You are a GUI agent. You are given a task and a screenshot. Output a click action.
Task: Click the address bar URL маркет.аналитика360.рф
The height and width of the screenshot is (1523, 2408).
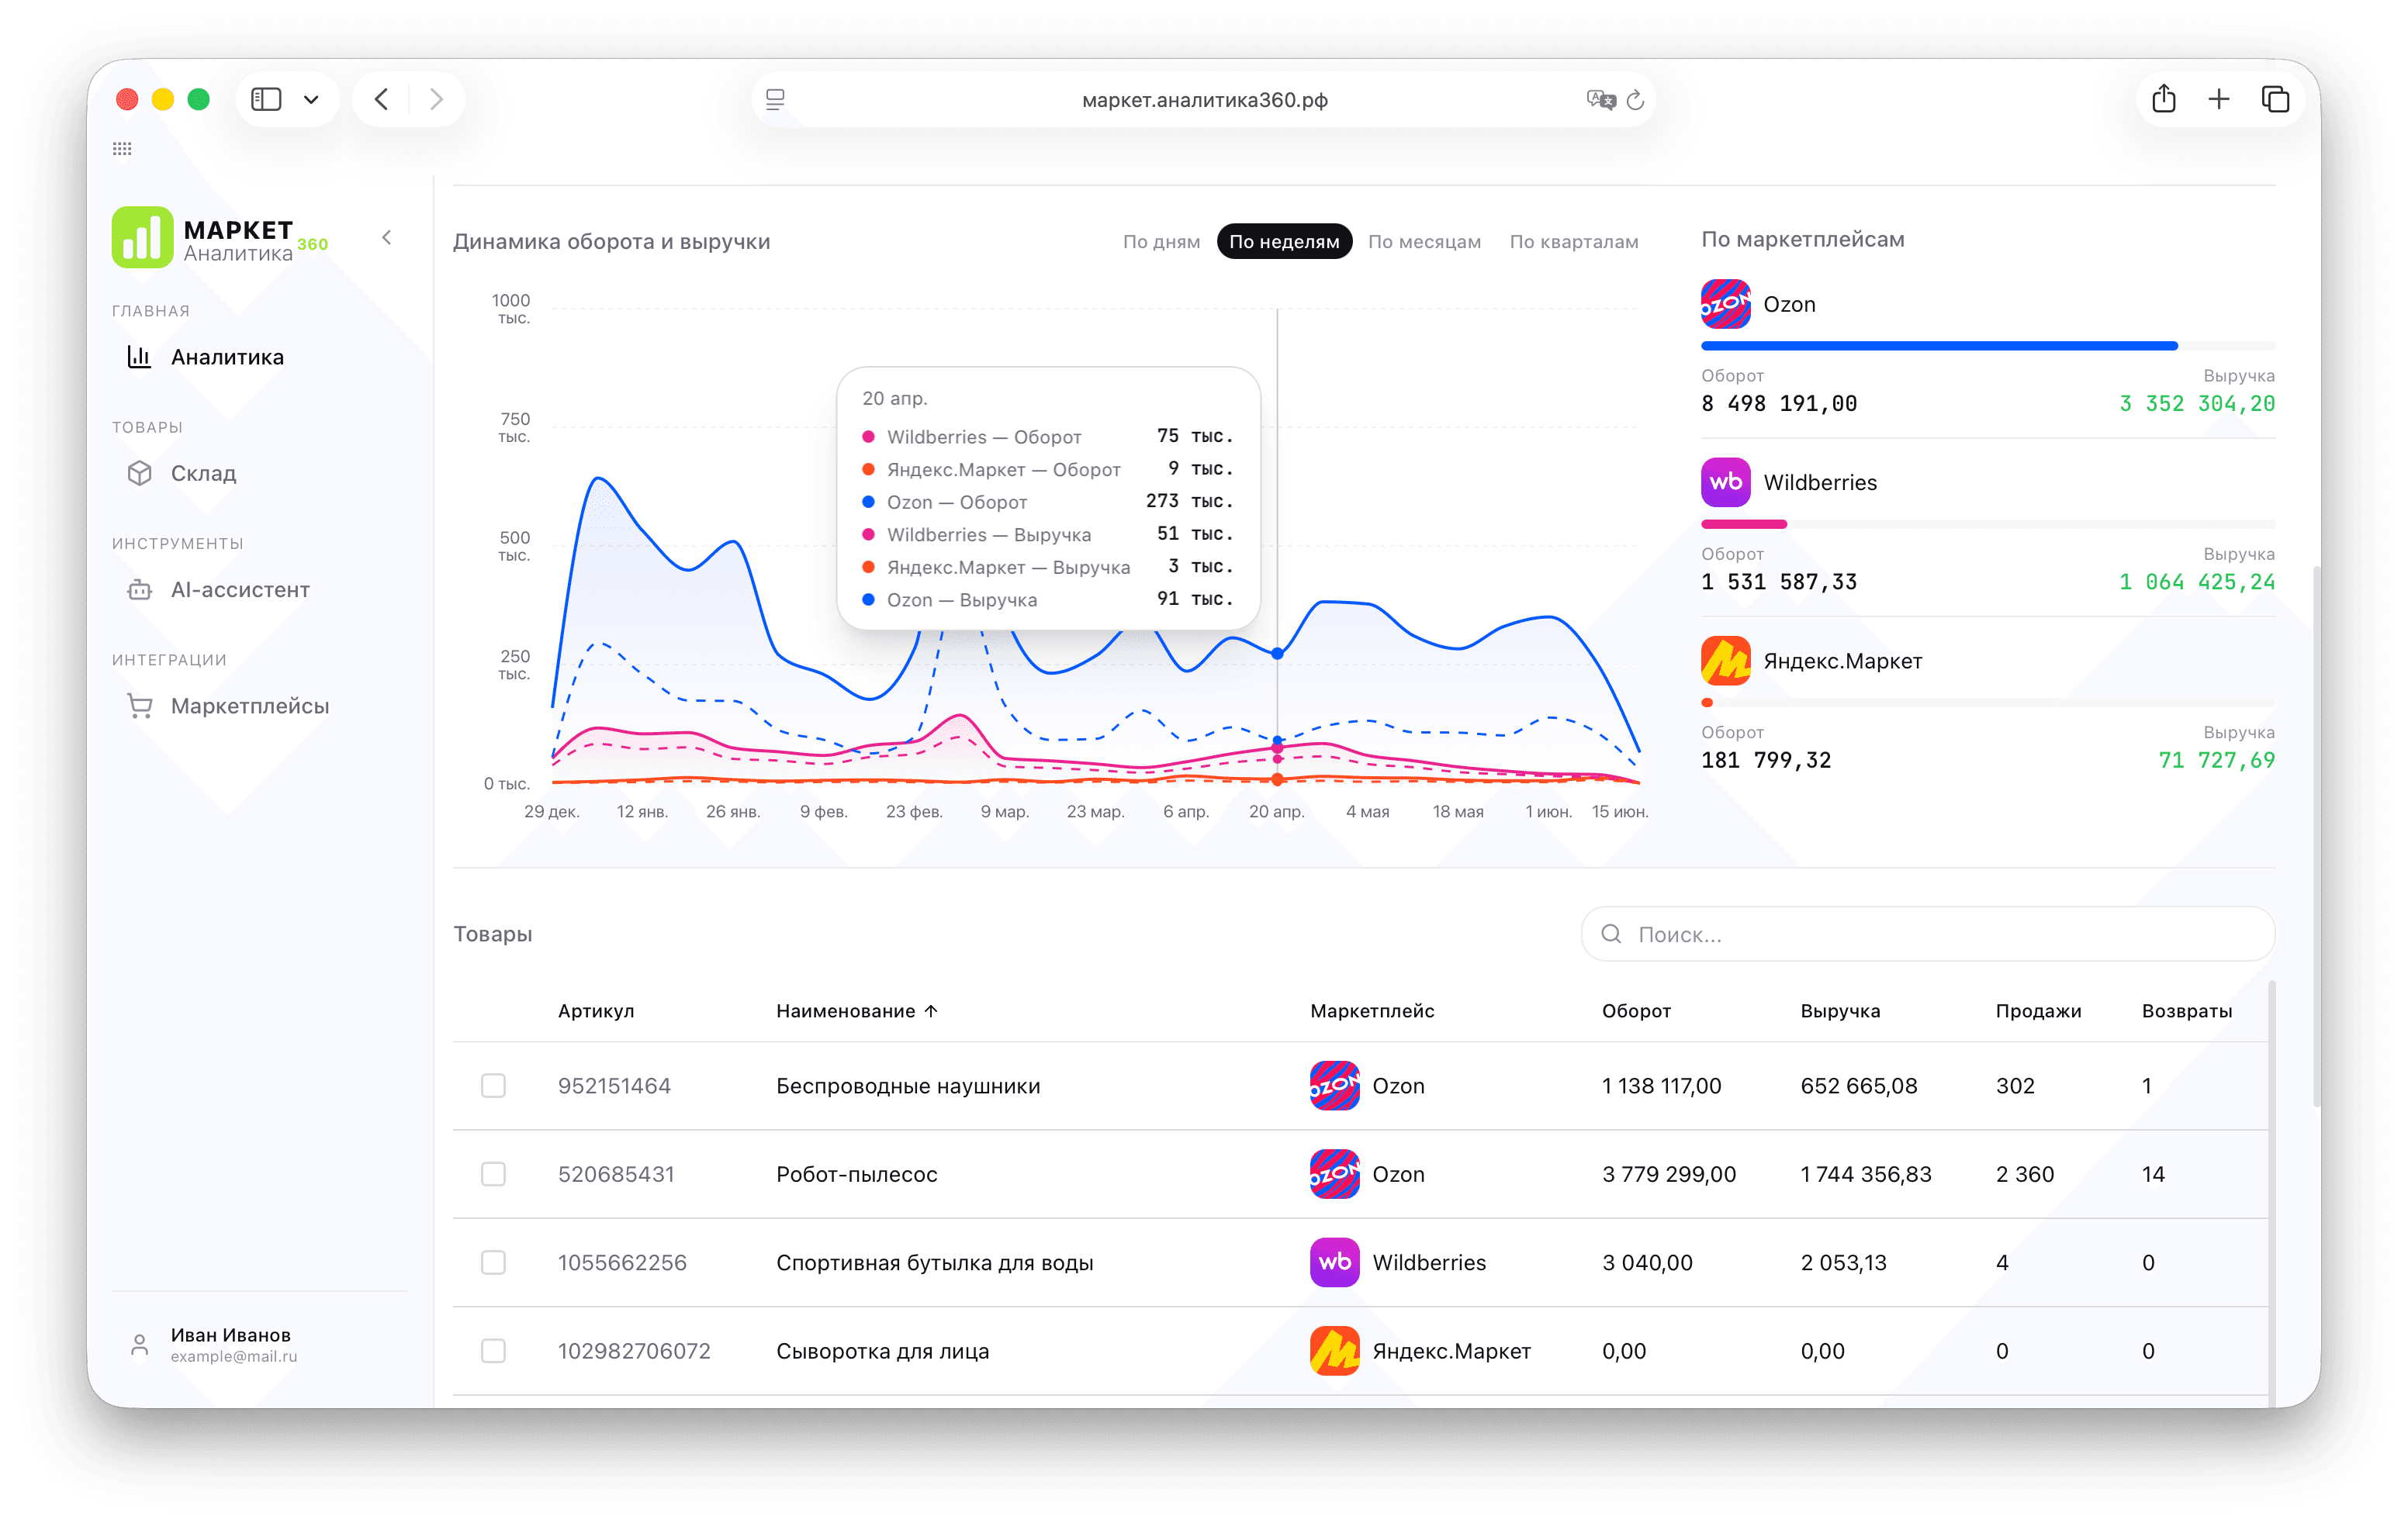tap(1205, 100)
